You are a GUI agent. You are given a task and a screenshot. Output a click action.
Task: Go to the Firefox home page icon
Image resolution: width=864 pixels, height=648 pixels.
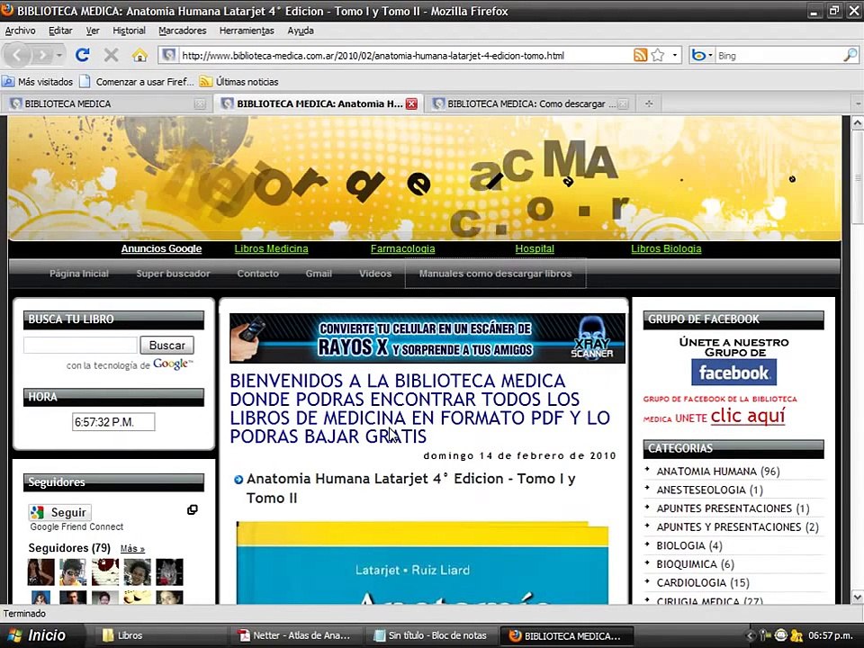[x=140, y=55]
